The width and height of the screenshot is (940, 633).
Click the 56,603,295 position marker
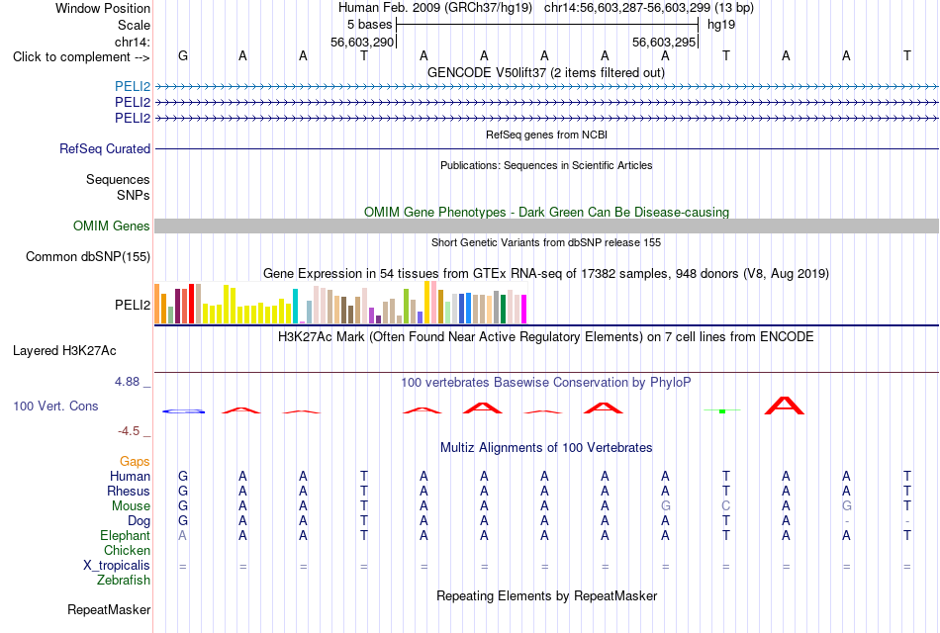click(664, 42)
